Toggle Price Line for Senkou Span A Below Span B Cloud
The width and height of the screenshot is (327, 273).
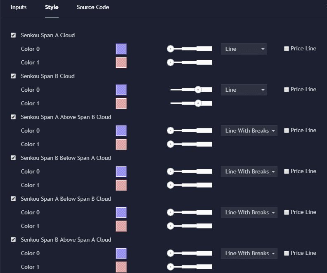tap(287, 212)
